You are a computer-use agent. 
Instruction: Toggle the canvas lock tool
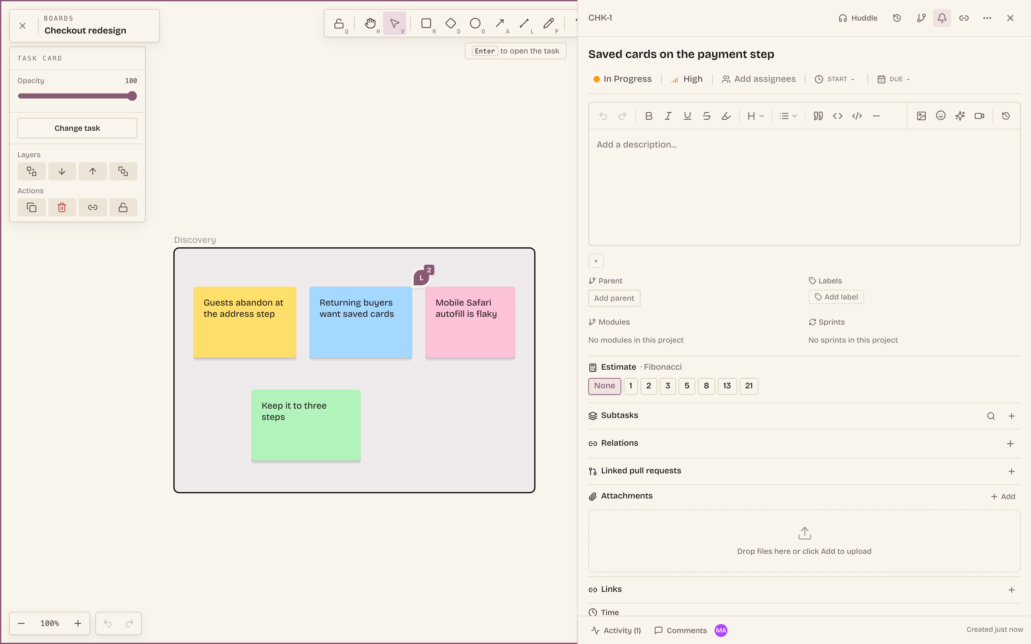[339, 24]
